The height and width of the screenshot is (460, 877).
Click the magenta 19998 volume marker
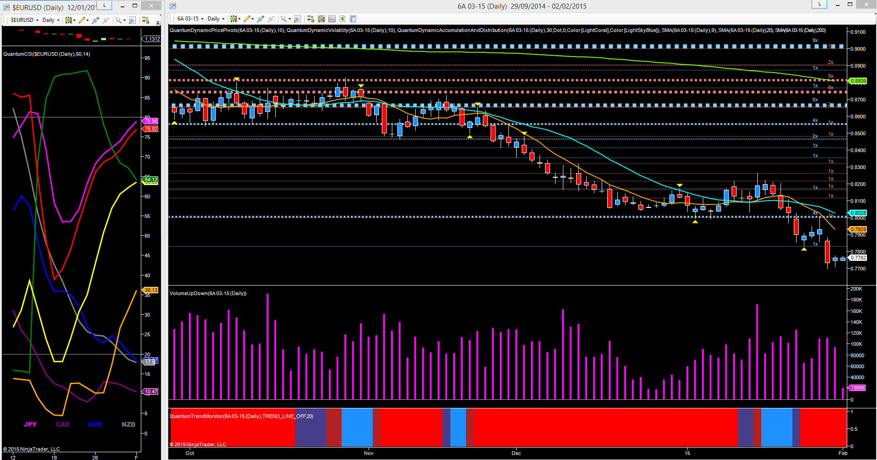click(857, 388)
